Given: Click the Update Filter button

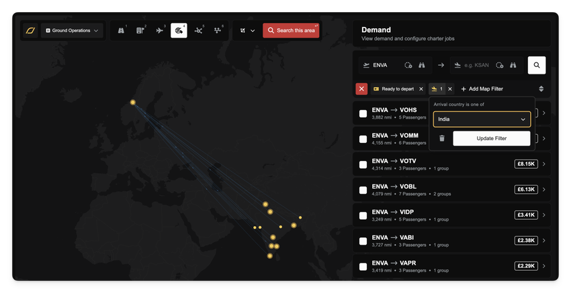Looking at the screenshot, I should [491, 138].
